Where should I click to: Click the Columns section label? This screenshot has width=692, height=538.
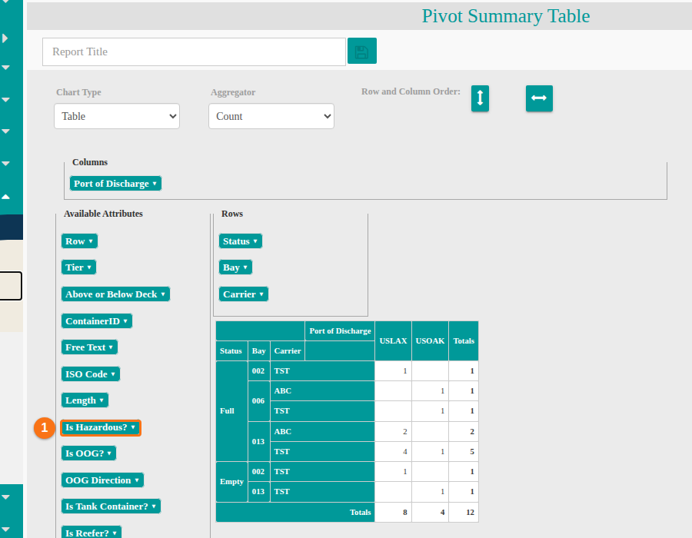90,162
